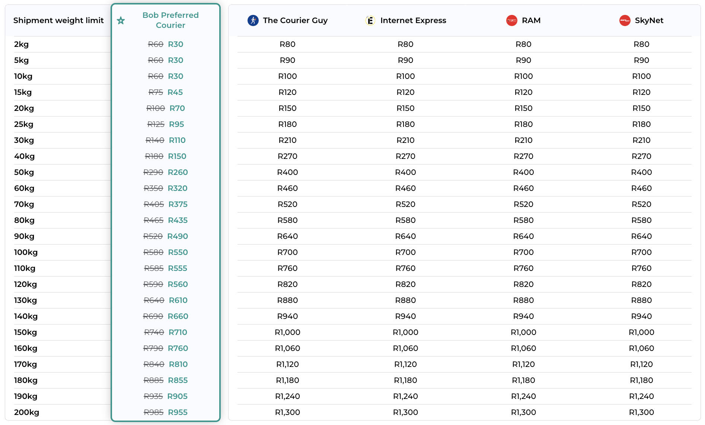
Task: Select the Bob Preferred Courier column header
Action: pos(170,20)
